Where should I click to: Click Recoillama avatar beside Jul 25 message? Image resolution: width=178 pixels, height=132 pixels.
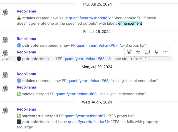pos(5,12)
